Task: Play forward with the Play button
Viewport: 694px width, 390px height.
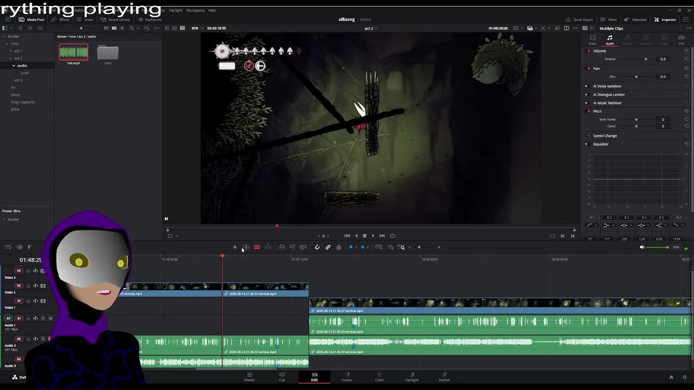Action: [373, 236]
